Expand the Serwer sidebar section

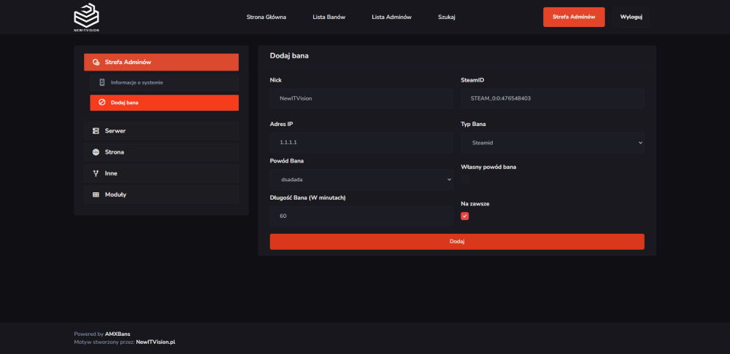point(161,131)
